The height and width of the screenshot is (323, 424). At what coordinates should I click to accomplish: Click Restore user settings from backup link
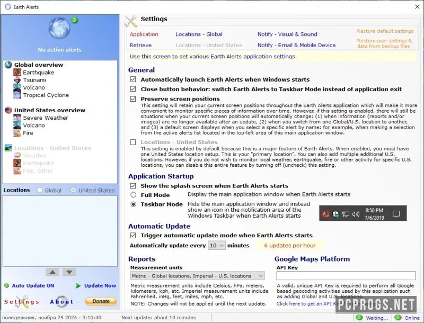[x=384, y=43]
